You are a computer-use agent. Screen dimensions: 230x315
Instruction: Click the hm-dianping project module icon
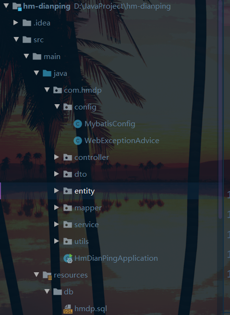[x=17, y=6]
